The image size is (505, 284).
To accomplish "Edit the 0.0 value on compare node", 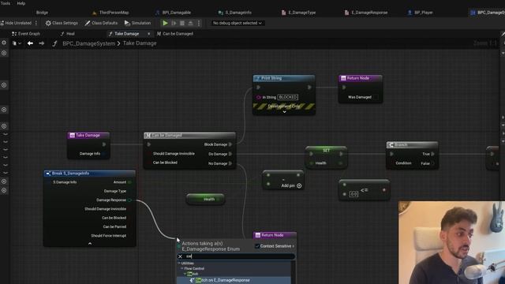I will pyautogui.click(x=353, y=194).
